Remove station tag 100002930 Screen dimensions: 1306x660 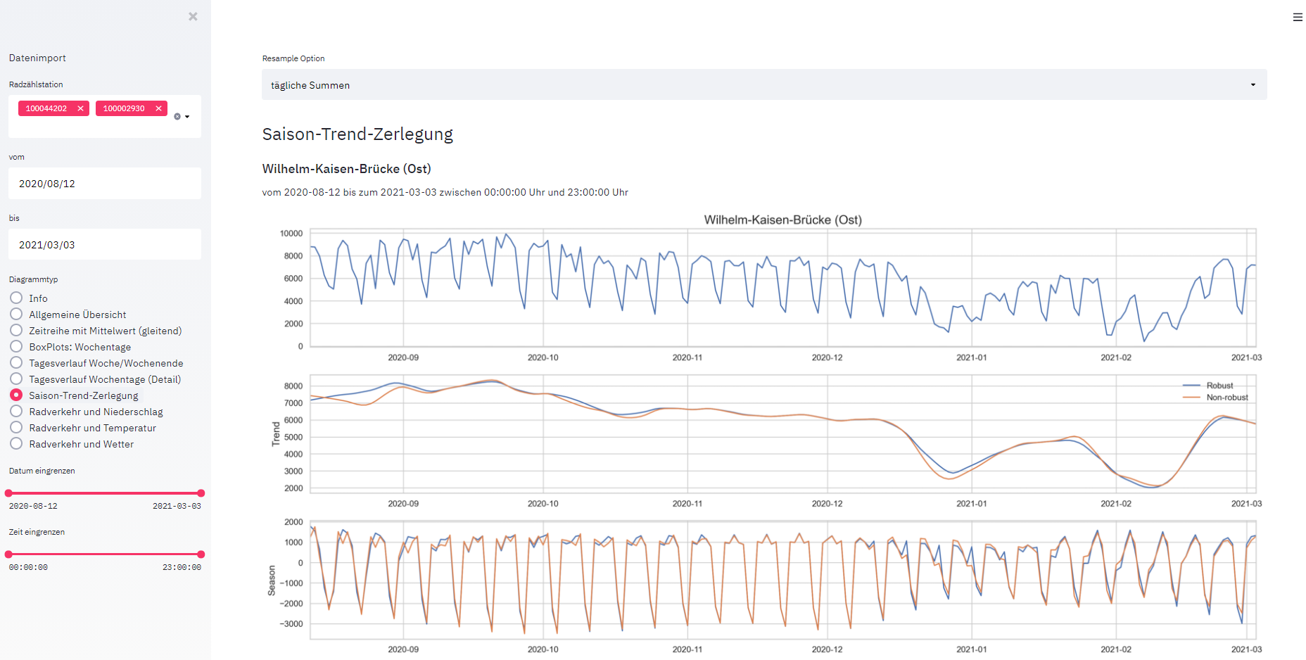[x=158, y=108]
